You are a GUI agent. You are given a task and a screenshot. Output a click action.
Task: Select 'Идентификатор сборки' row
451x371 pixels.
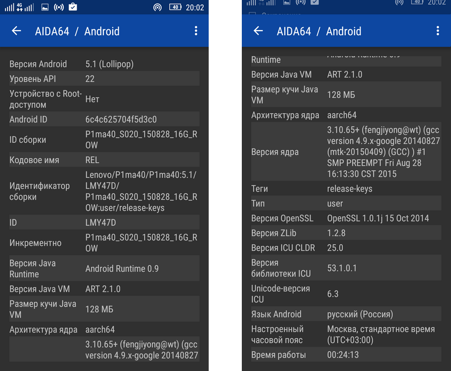tap(104, 191)
